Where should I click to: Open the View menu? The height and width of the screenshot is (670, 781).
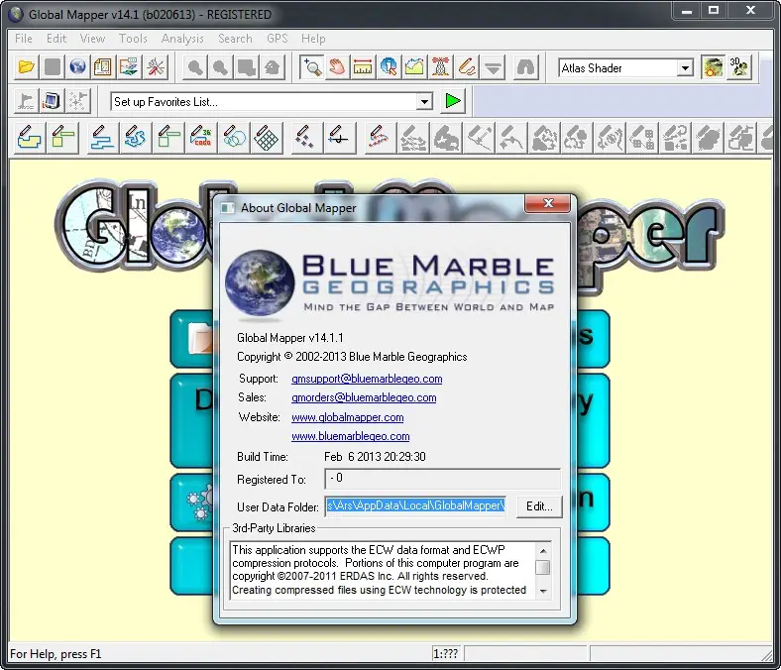point(92,39)
